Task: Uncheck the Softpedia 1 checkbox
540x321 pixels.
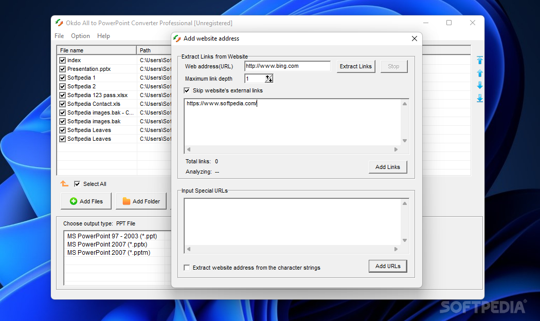Action: pyautogui.click(x=62, y=78)
